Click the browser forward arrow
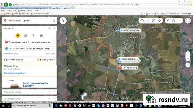The height and width of the screenshot is (108, 193). tap(10, 5)
